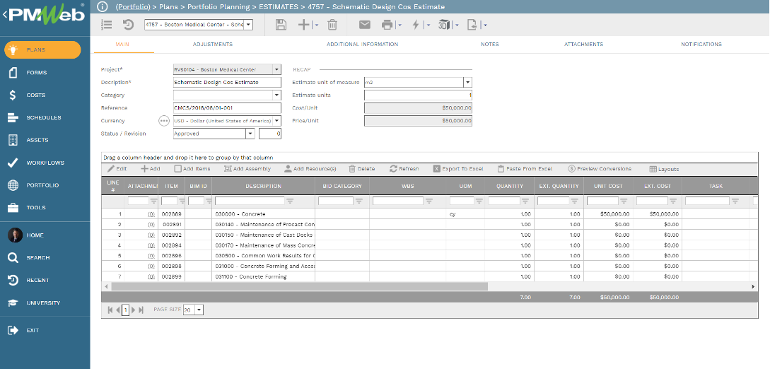770x369 pixels.
Task: Open Costs module in sidebar
Action: click(36, 95)
